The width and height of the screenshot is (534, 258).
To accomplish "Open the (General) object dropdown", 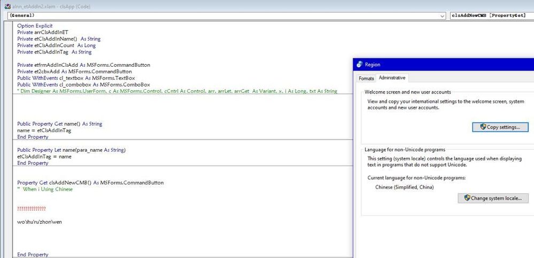I will pyautogui.click(x=227, y=15).
